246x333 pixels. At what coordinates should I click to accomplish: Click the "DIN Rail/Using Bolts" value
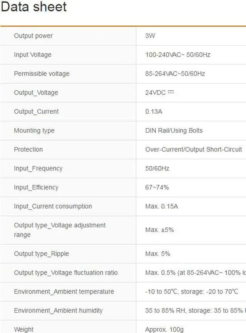tap(174, 130)
